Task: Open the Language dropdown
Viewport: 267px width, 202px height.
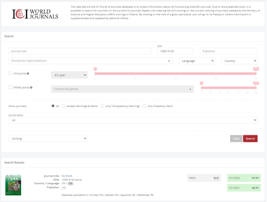Action: (x=197, y=61)
